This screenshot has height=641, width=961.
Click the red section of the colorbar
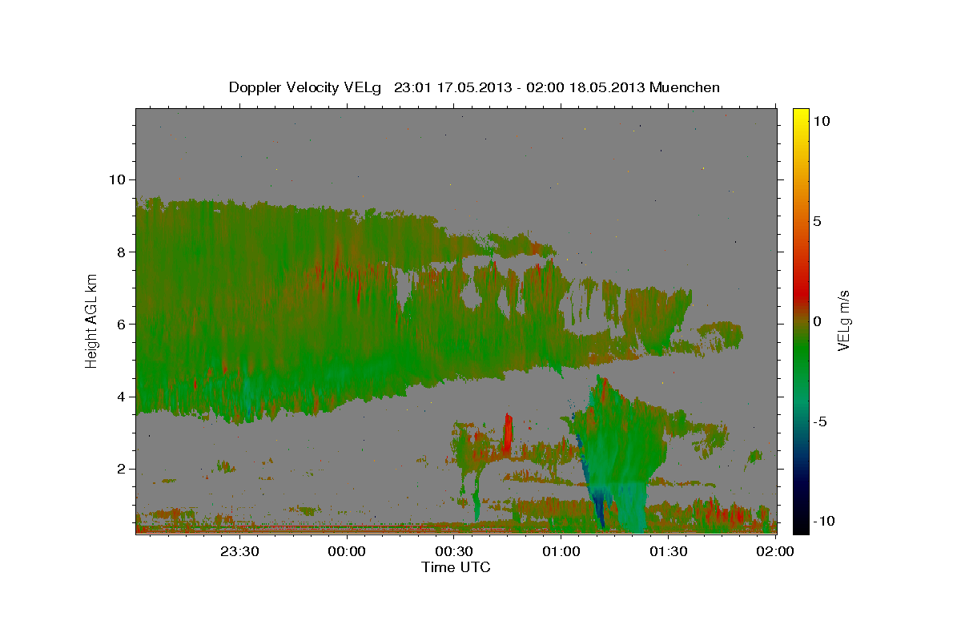[x=800, y=295]
